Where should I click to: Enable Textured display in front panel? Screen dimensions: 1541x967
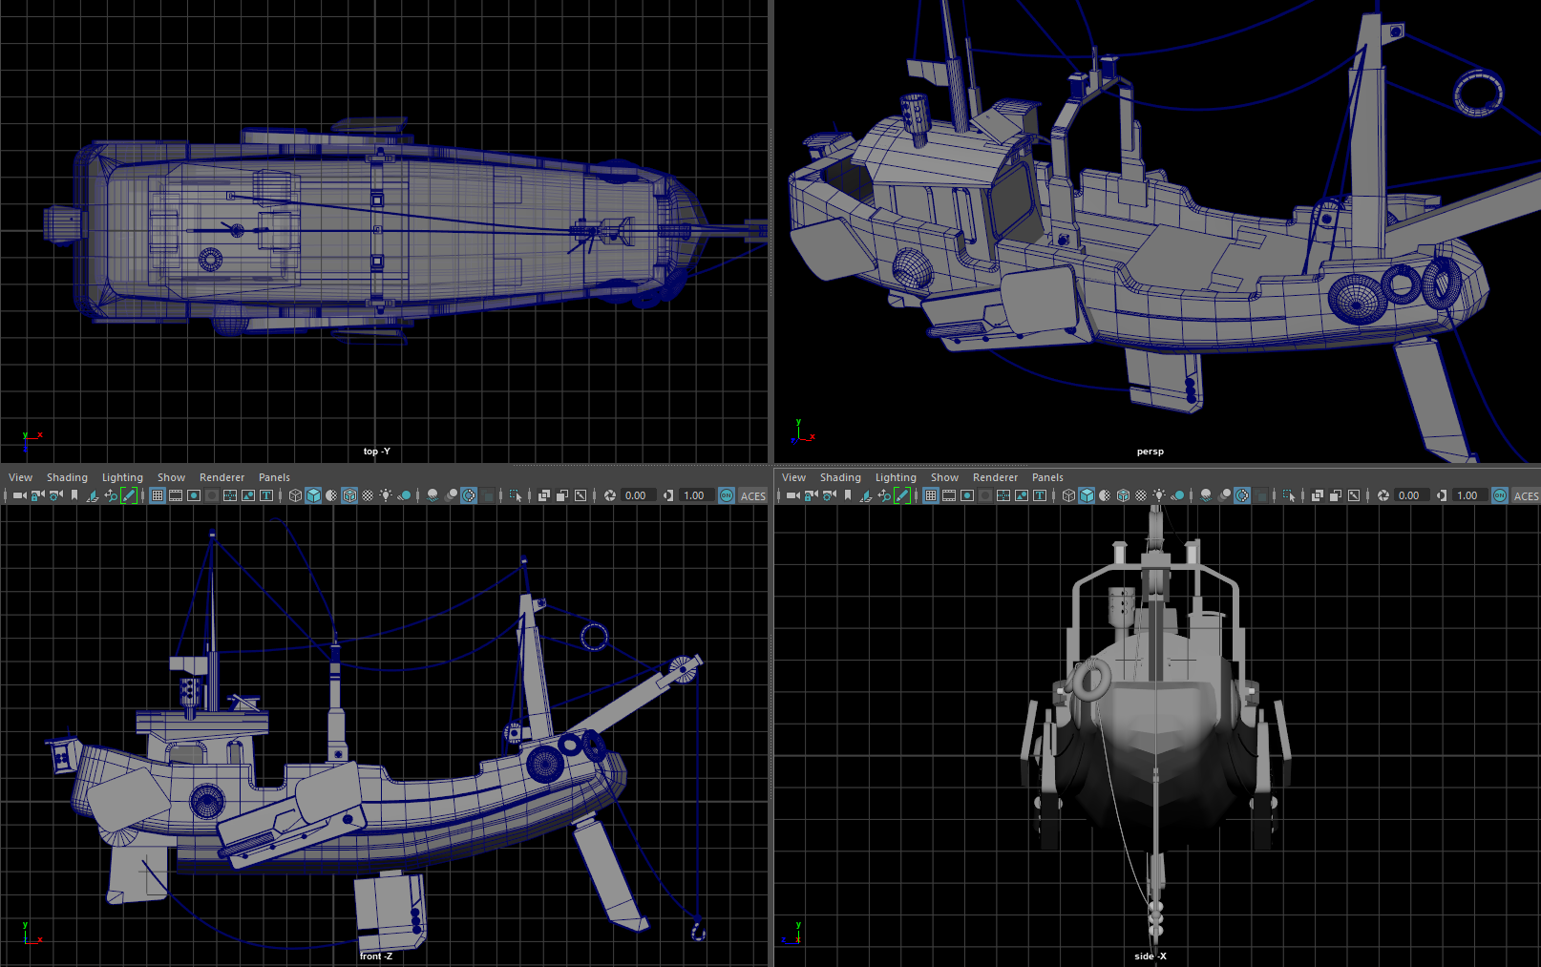coord(368,495)
